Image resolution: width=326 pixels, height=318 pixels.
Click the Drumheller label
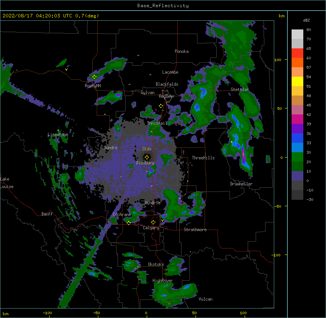[241, 184]
